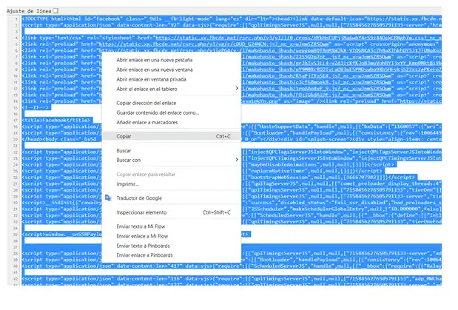Choose 'Enviar enlace a Pinboards'
Viewport: 458px width, 310px height.
tap(147, 255)
